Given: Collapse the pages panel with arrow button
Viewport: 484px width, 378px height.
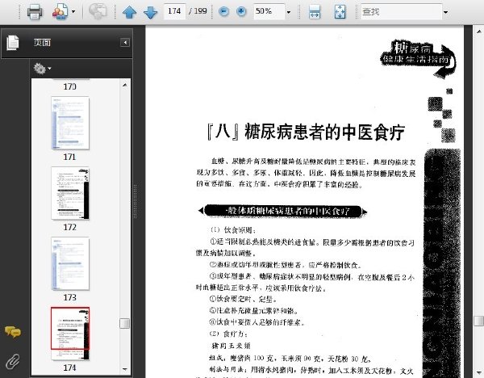Looking at the screenshot, I should 125,42.
